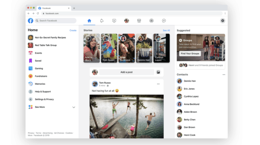Click Find Your Groups button

click(x=190, y=54)
